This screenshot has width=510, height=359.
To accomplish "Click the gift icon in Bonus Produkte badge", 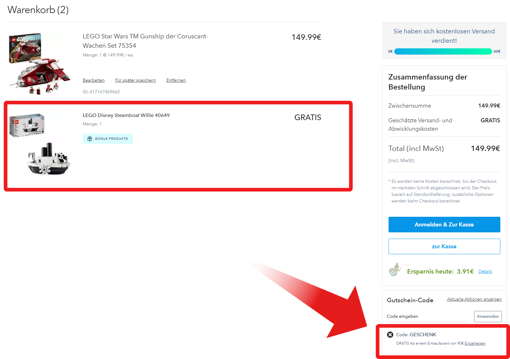I will [x=90, y=139].
